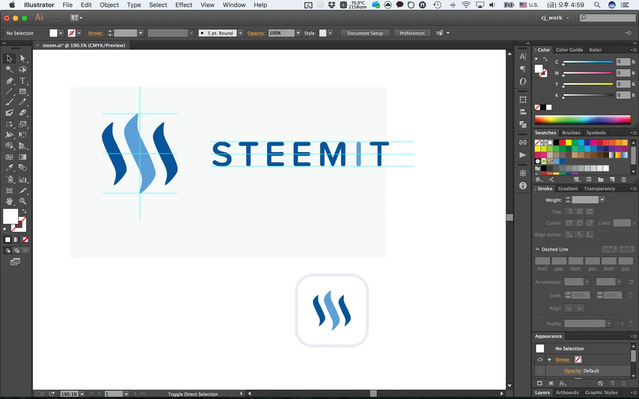This screenshot has width=639, height=399.
Task: Select the Zoom tool
Action: click(22, 201)
